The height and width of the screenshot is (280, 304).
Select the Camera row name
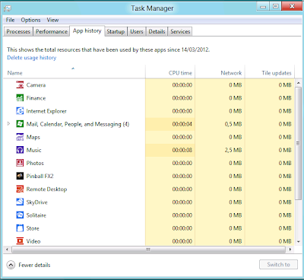point(36,85)
